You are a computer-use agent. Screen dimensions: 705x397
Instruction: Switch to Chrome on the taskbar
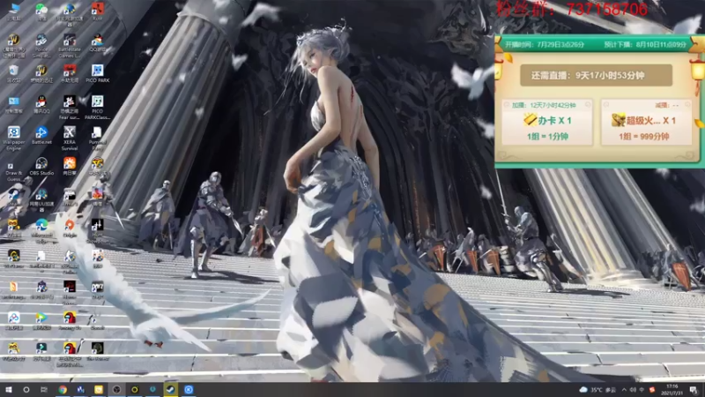[63, 390]
